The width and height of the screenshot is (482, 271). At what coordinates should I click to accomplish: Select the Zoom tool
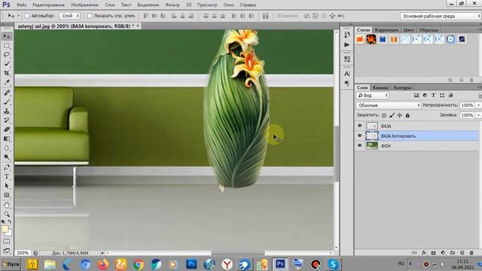tap(7, 214)
